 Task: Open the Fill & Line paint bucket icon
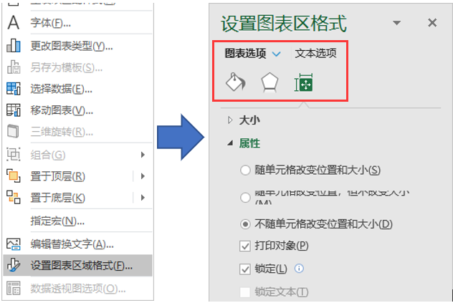click(235, 82)
